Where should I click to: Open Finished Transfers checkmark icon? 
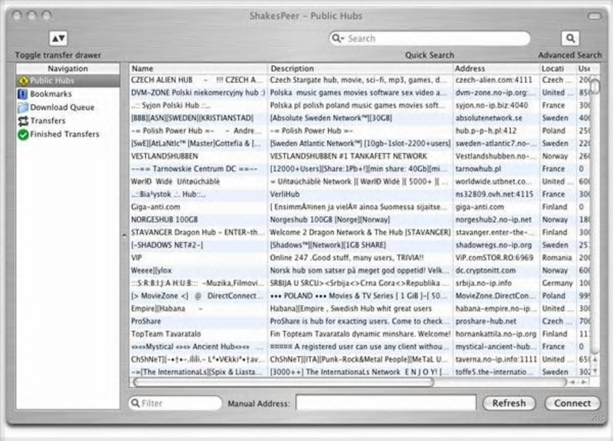click(x=23, y=134)
